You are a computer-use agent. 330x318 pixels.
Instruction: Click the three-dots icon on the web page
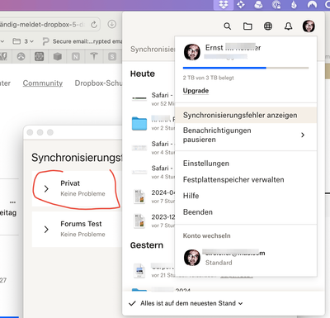coord(12,202)
